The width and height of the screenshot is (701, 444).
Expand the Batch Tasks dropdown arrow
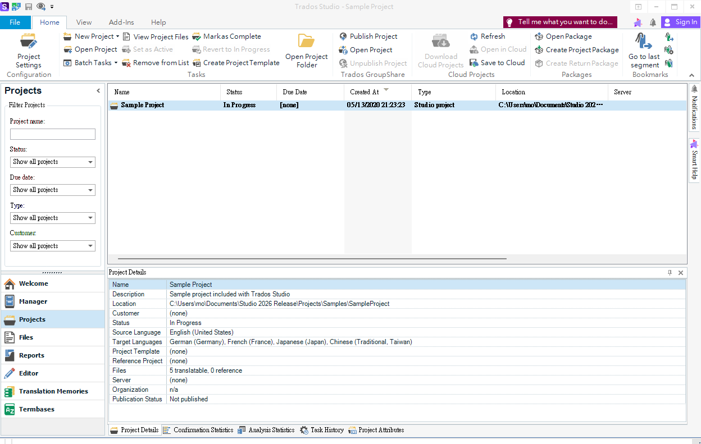pos(116,63)
